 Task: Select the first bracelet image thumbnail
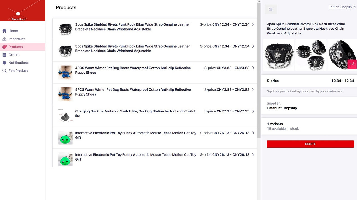click(278, 55)
